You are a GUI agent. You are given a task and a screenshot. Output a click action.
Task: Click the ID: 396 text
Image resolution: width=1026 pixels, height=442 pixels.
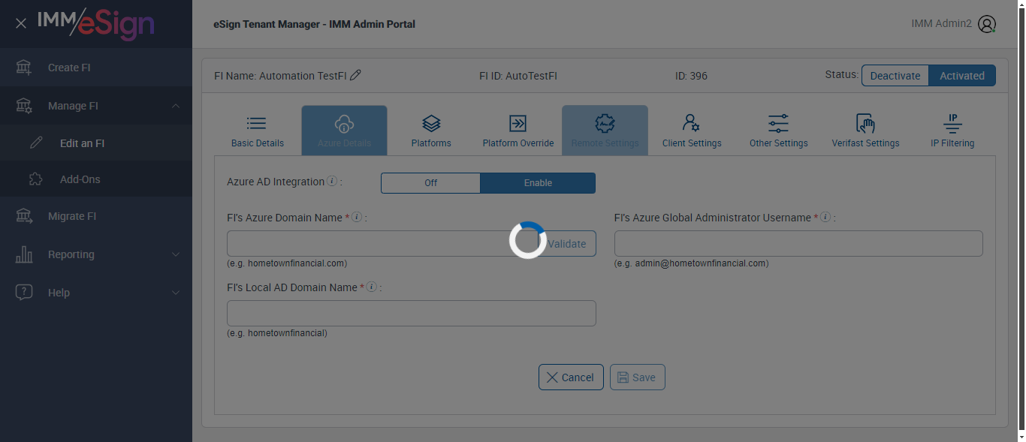tap(691, 76)
